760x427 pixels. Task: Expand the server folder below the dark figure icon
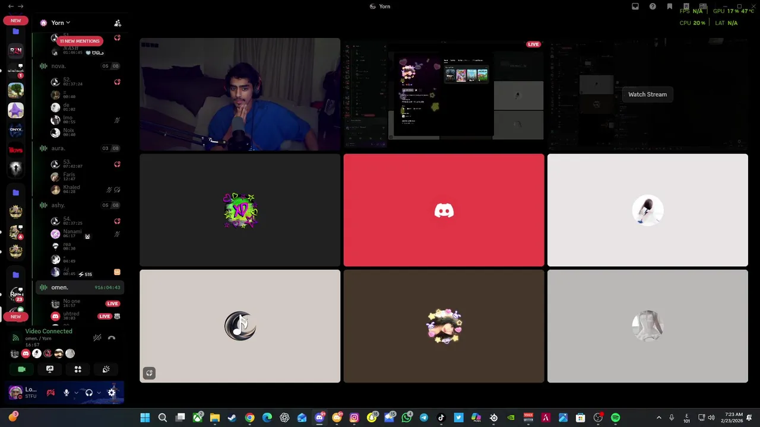[x=16, y=193]
